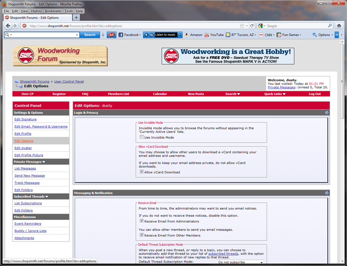Click the page vertical scrollbar
347x266 pixels.
point(343,152)
